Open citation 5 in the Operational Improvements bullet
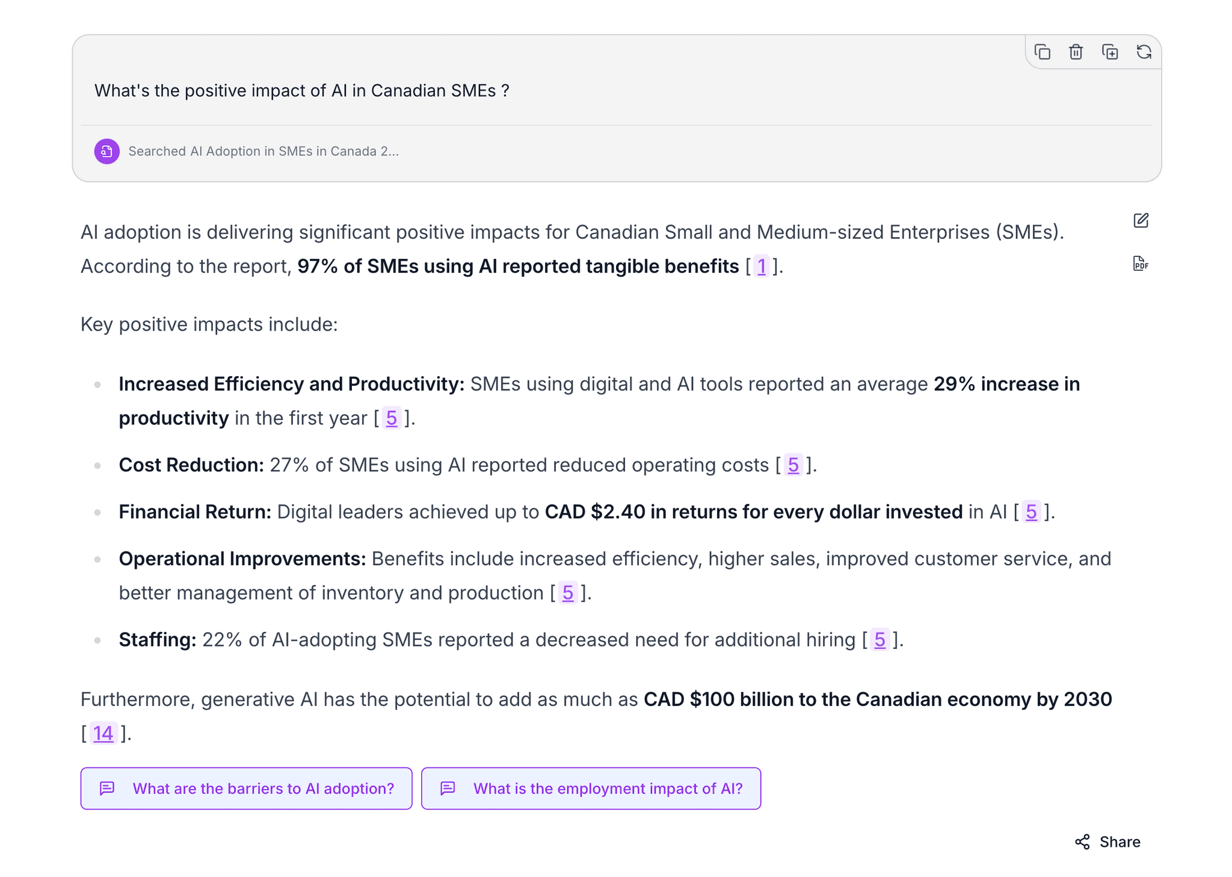 coord(568,592)
